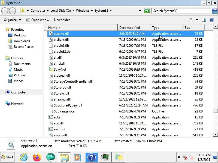Select the StorageContextHandler.dll file

(126, 81)
